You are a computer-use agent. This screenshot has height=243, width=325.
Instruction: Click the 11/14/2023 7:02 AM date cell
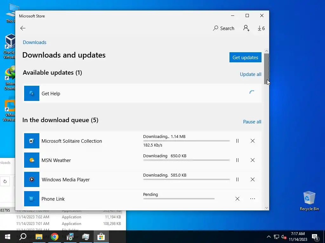click(33, 217)
